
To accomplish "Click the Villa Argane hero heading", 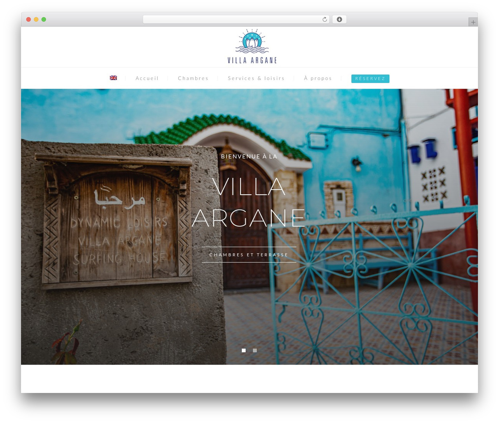I will 249,202.
